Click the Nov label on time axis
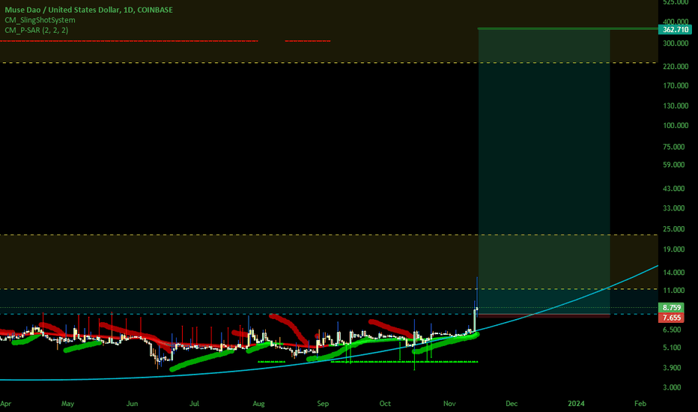This screenshot has width=698, height=412. point(449,404)
